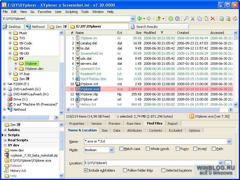Click the Up folder toolbar icon
Viewport: 240px width, 180px height.
pos(159,19)
